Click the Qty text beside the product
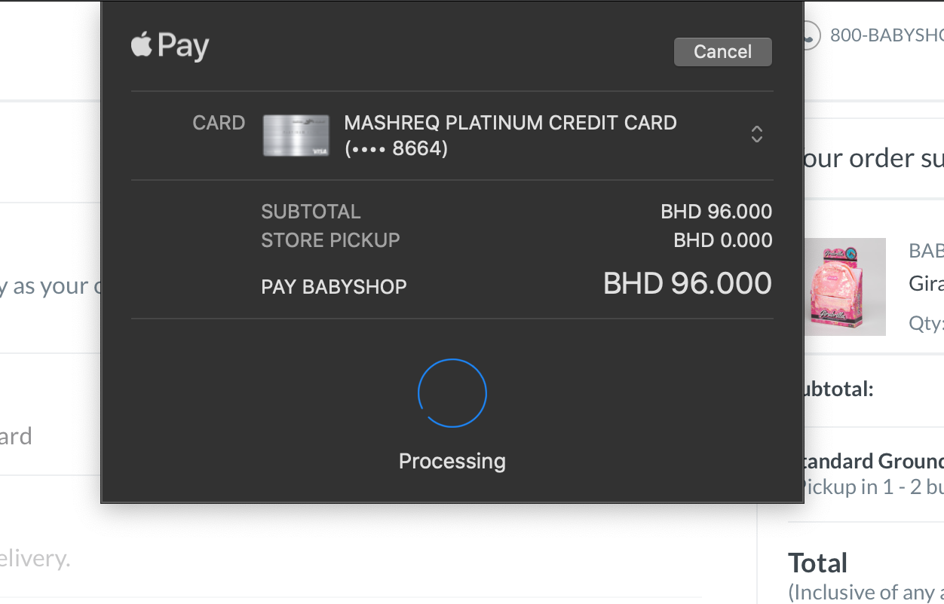 coord(926,323)
